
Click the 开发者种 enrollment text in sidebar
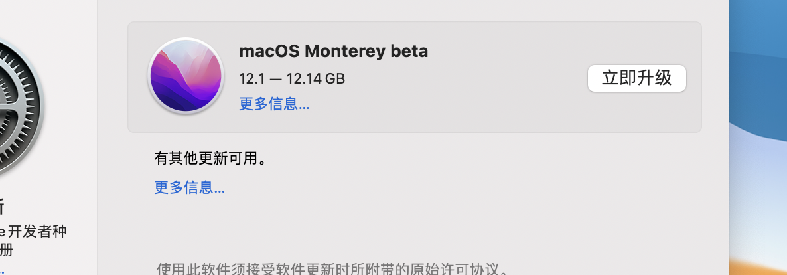click(40, 232)
